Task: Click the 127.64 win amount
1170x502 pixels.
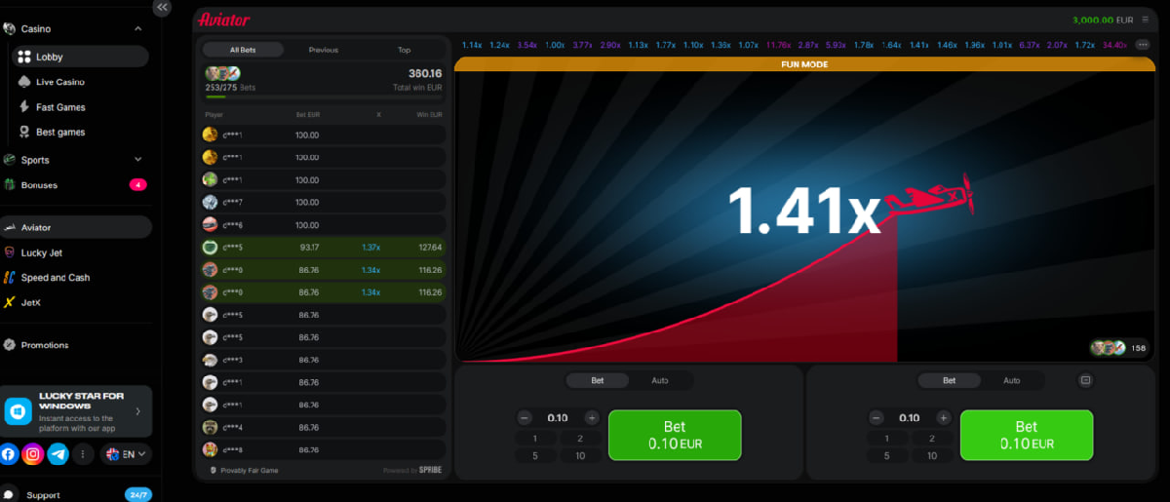Action: tap(430, 247)
